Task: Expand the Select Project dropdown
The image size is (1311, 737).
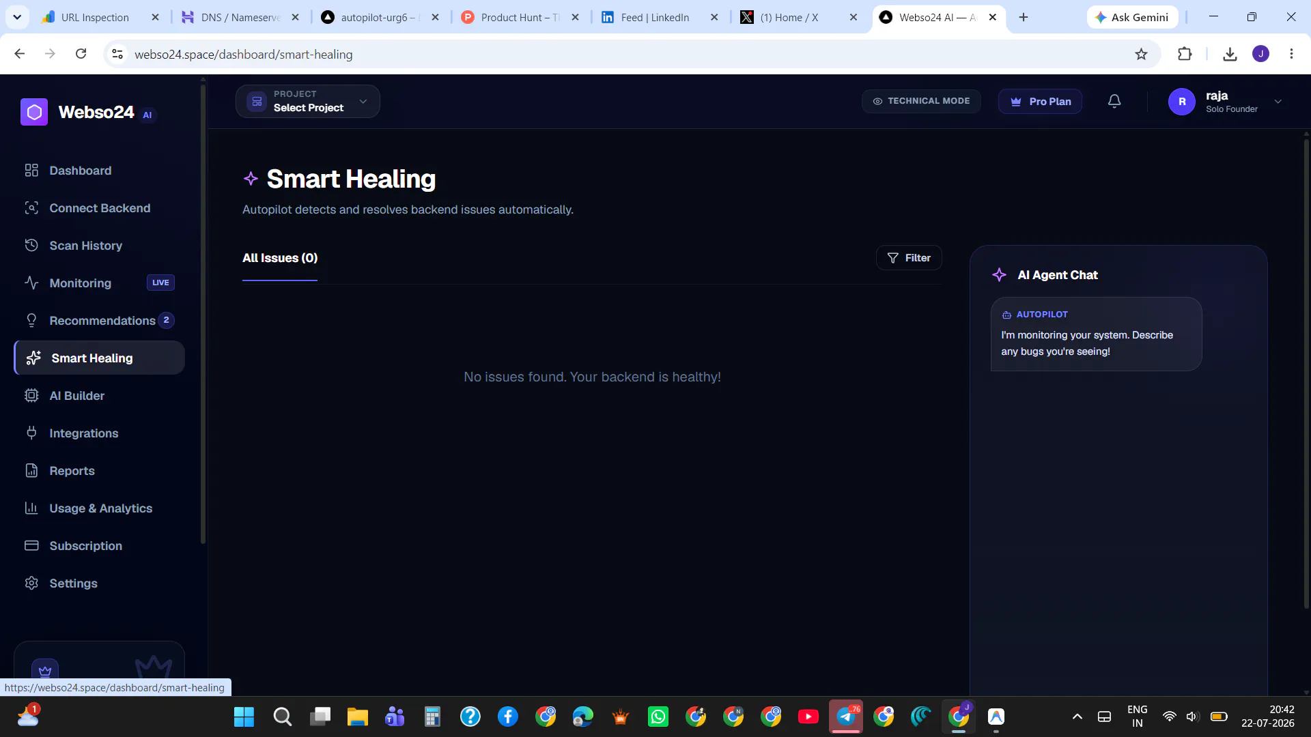Action: (x=307, y=102)
